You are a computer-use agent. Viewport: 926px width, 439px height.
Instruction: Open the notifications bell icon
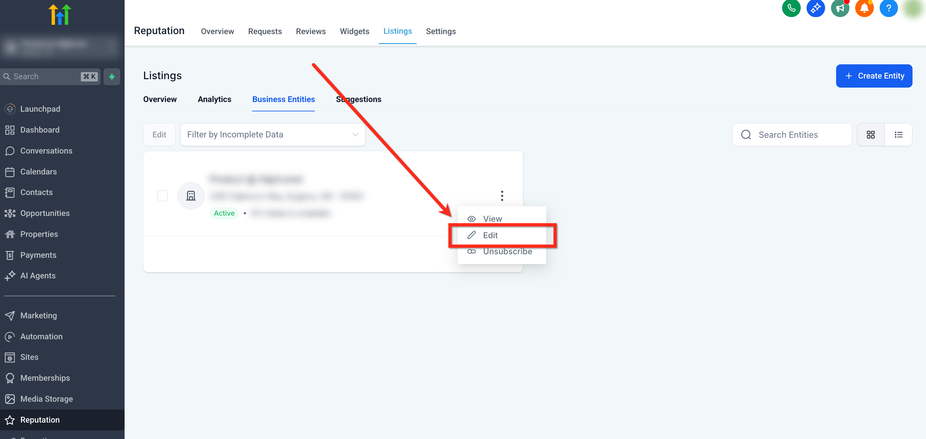[x=864, y=8]
